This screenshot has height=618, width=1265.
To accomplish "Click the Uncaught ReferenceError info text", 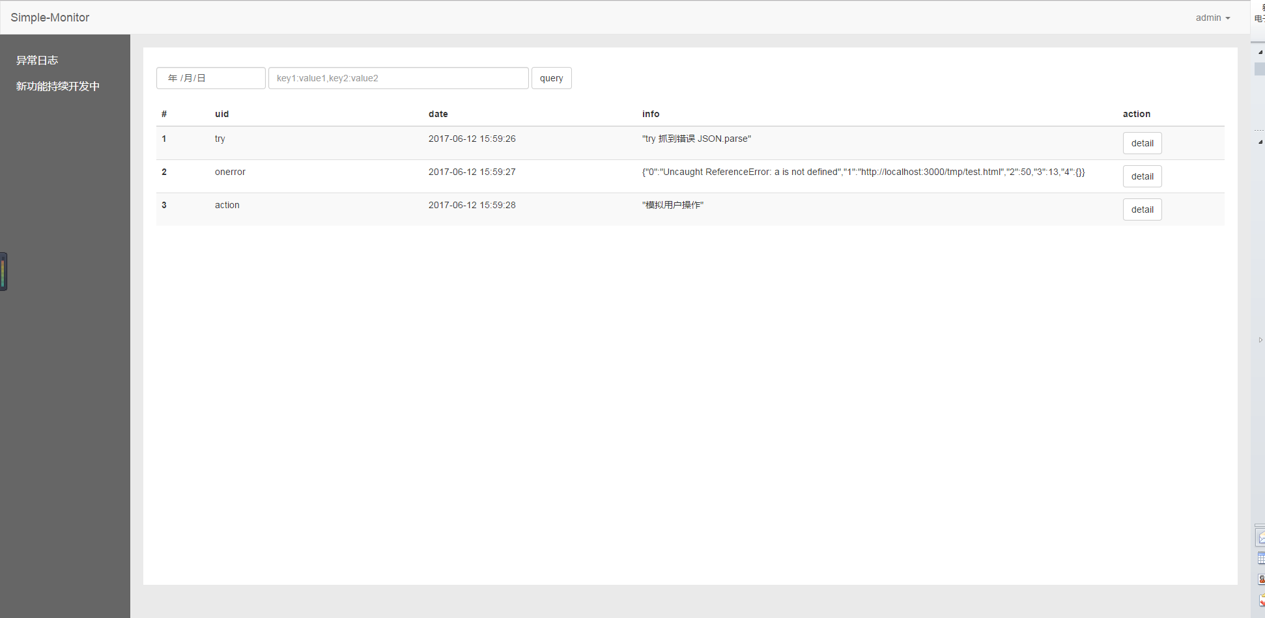I will [864, 172].
